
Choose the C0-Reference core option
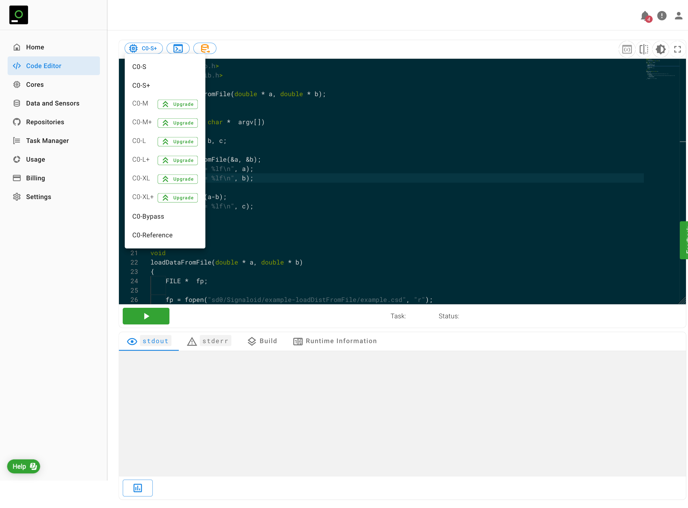pyautogui.click(x=152, y=235)
